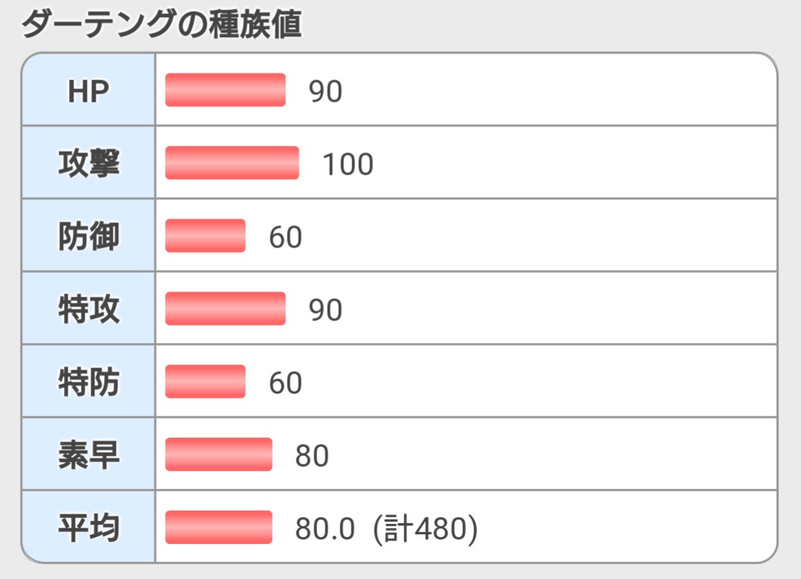The width and height of the screenshot is (801, 579).
Task: Click the red 防御 stat bar
Action: [205, 236]
